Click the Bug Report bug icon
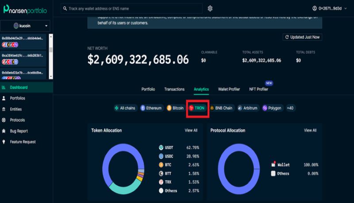The image size is (354, 203). pos(4,131)
